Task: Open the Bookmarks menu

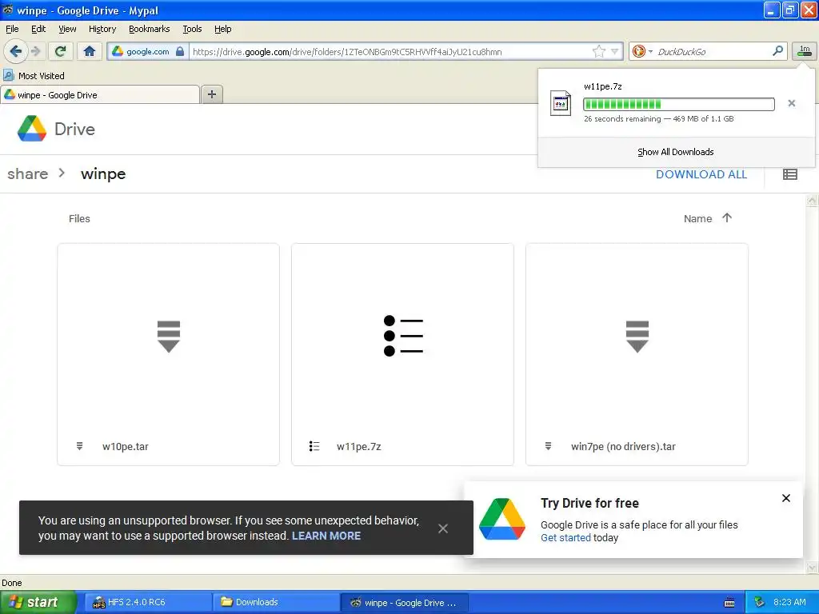Action: click(149, 29)
